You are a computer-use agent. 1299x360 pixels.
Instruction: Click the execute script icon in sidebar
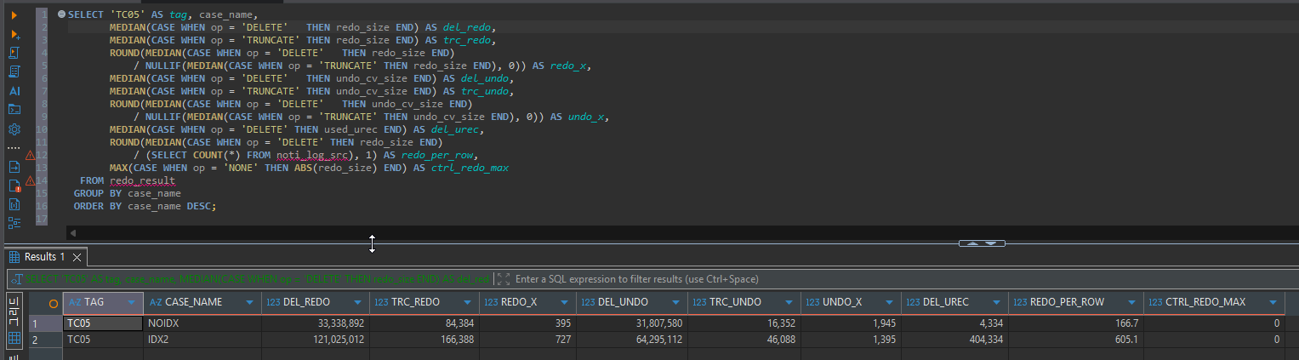click(14, 53)
